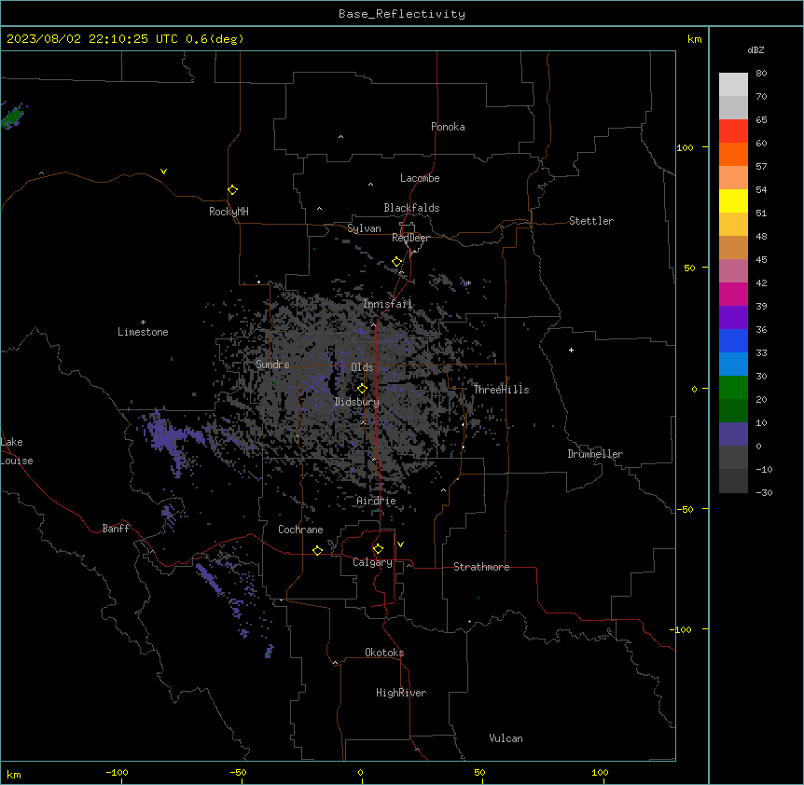This screenshot has width=804, height=785.
Task: Click the white caret marker west of Lacombe
Action: [x=370, y=185]
